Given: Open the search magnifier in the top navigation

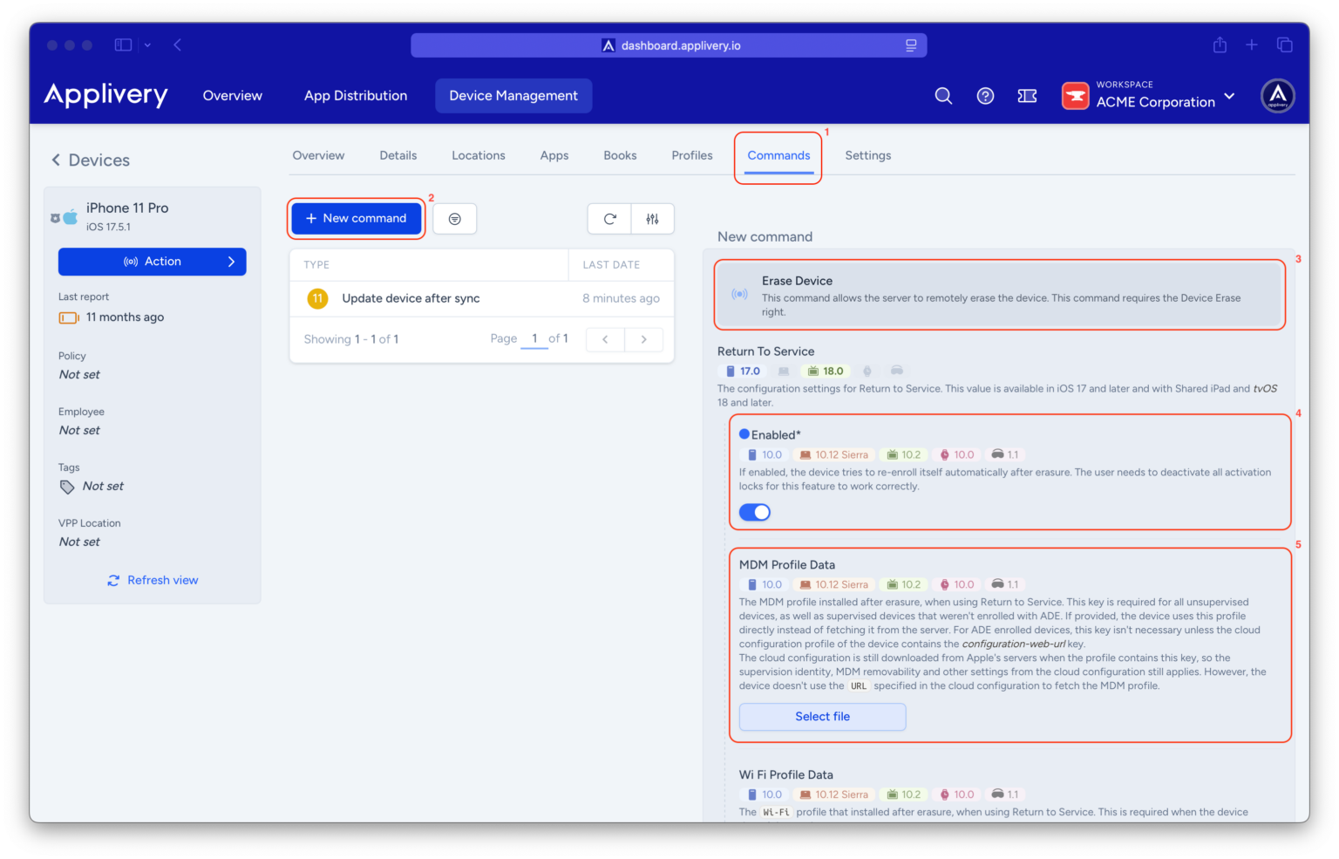Looking at the screenshot, I should pyautogui.click(x=942, y=95).
